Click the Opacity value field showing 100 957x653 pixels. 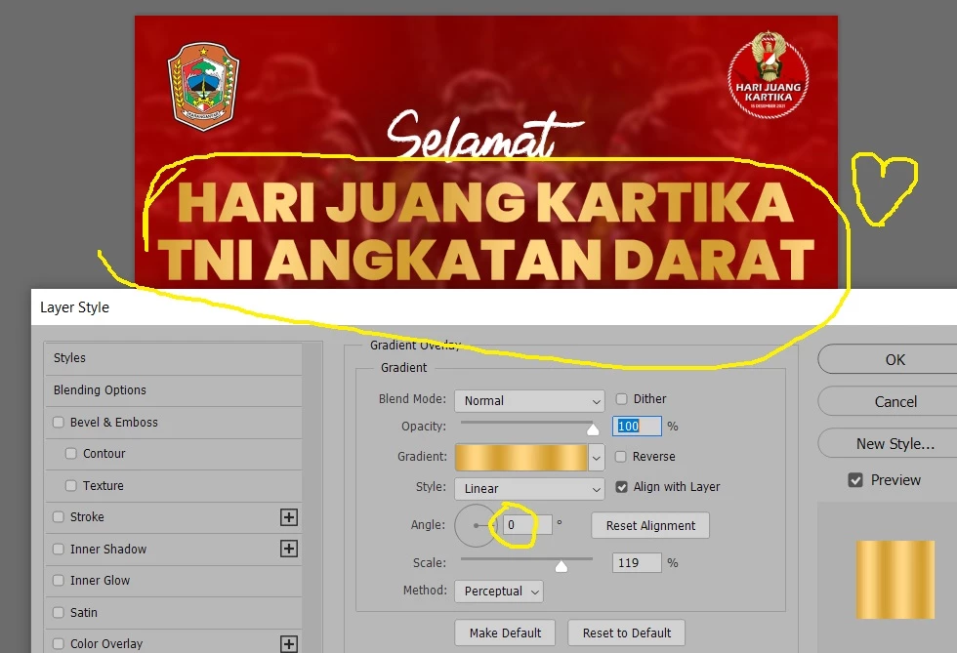coord(637,426)
